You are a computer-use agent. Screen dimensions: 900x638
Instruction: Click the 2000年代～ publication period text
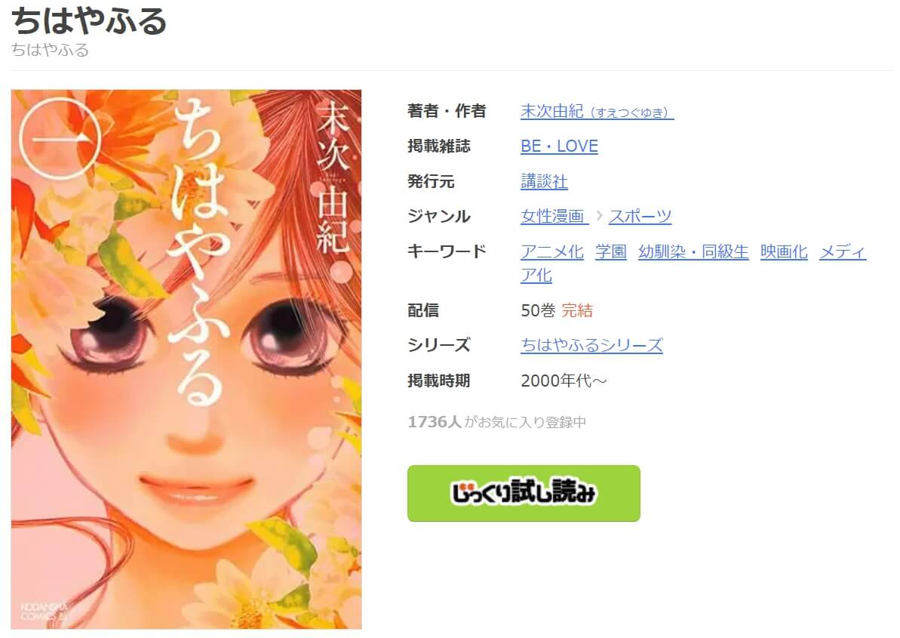click(564, 381)
